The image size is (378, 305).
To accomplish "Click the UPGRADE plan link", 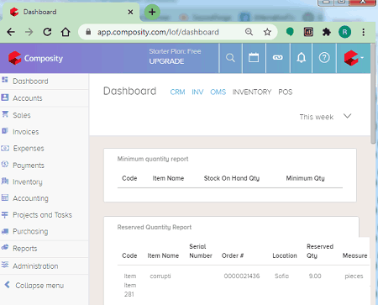I will click(166, 61).
